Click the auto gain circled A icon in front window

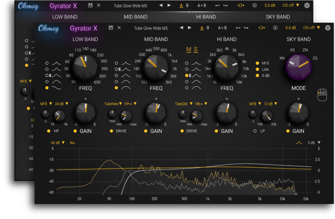click(x=275, y=28)
